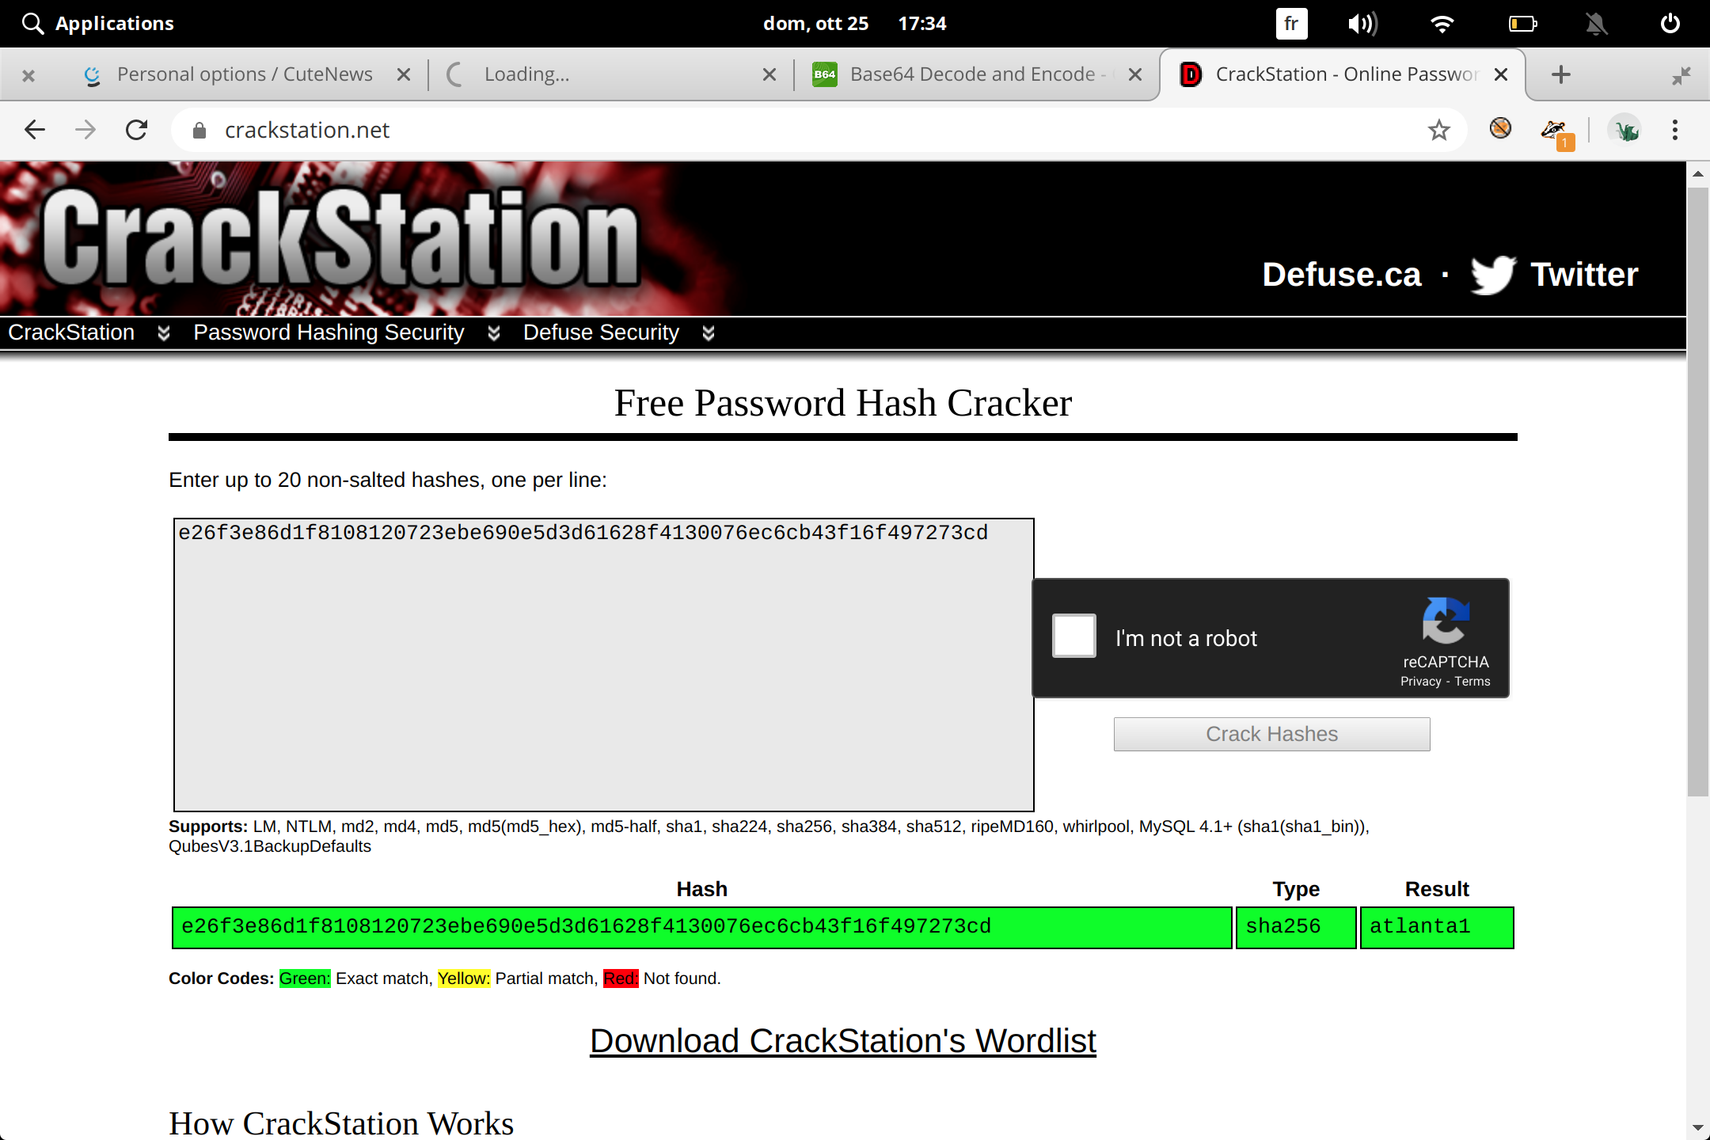Click the site lock icon in address bar
Viewport: 1710px width, 1140px height.
199,131
